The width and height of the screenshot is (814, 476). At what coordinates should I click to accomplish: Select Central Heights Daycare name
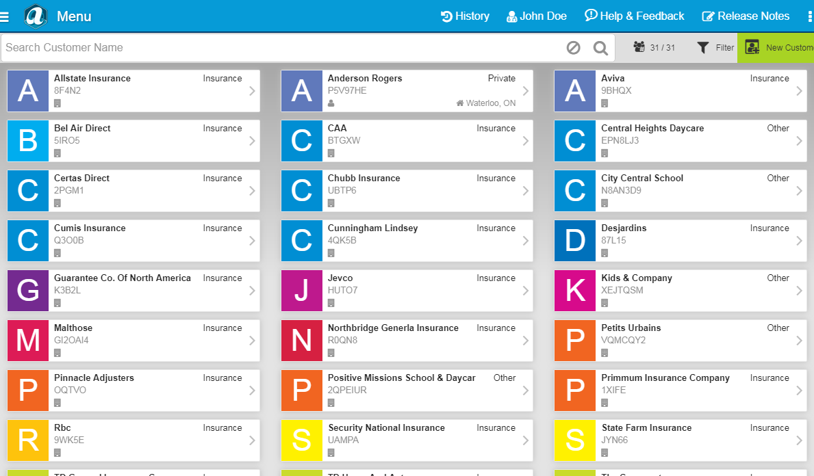pos(652,128)
